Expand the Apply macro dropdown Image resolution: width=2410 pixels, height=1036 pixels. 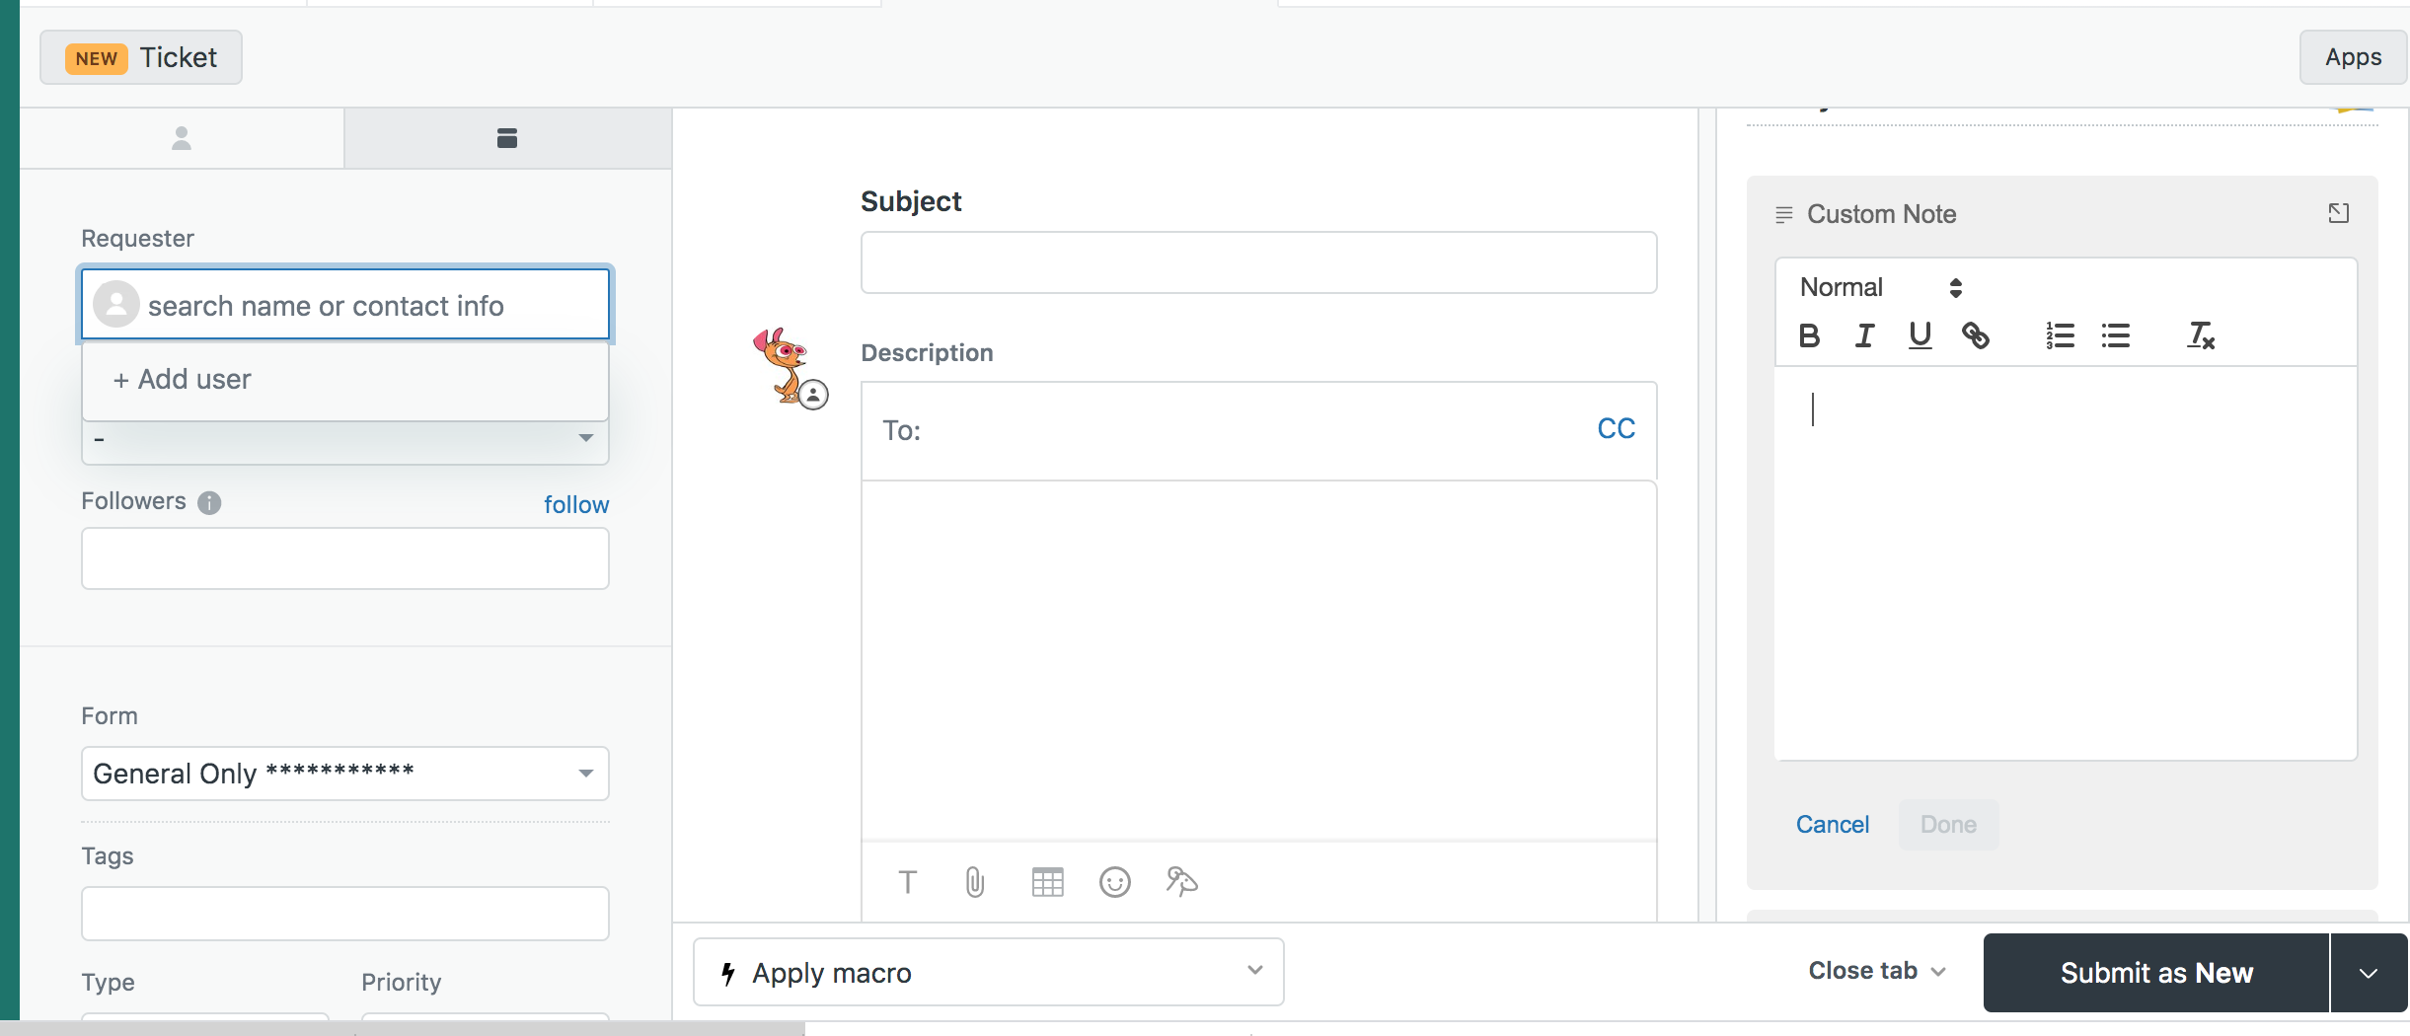point(989,972)
